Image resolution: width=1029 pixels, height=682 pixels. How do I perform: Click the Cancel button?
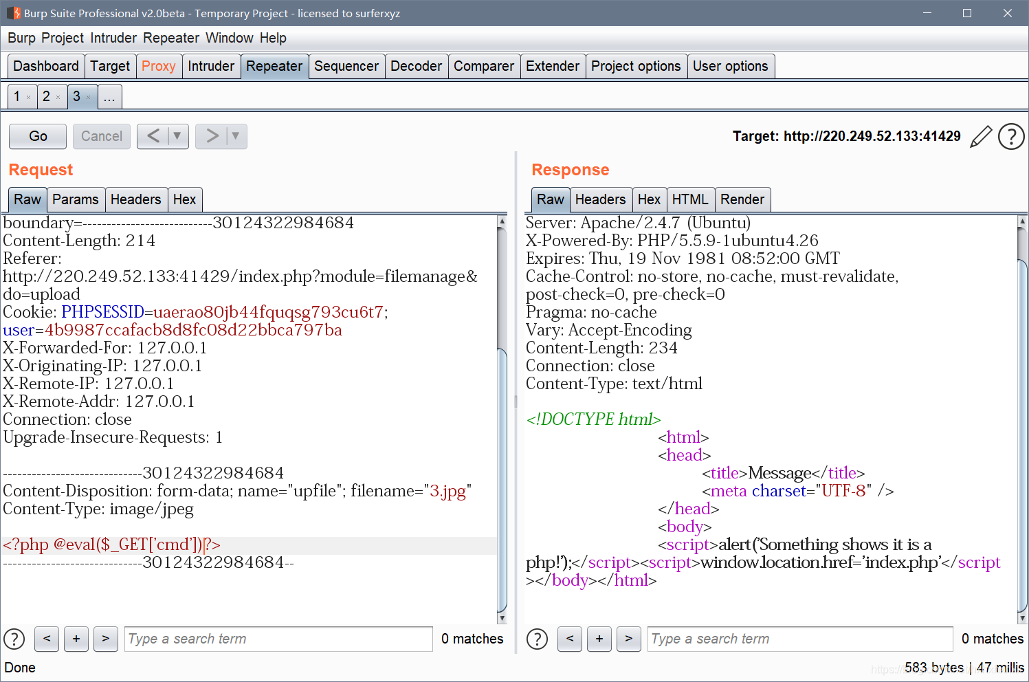click(x=102, y=136)
